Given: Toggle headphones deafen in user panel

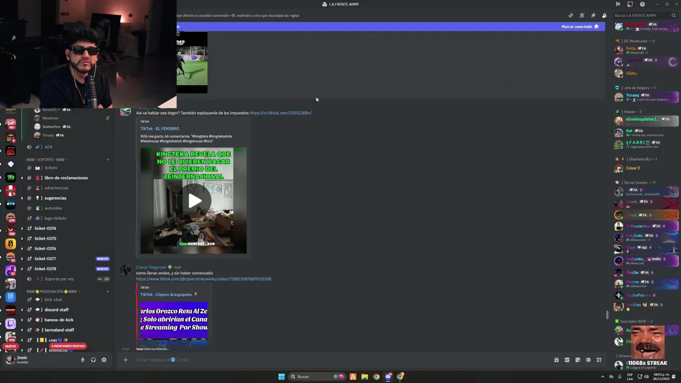Looking at the screenshot, I should click(x=93, y=360).
